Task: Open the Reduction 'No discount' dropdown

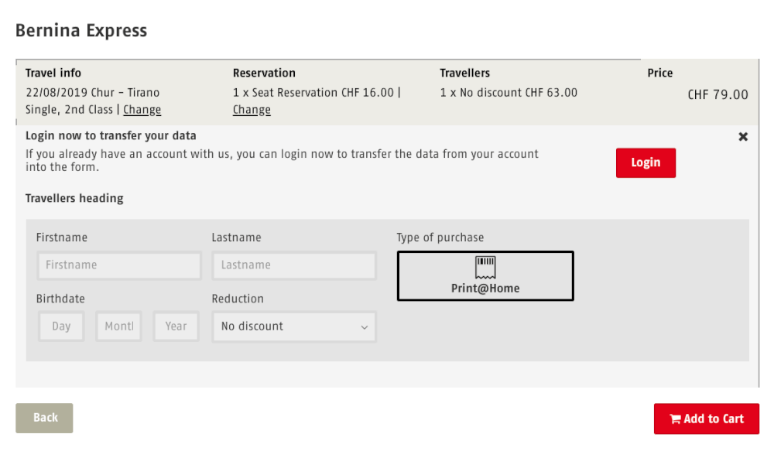Action: click(294, 326)
